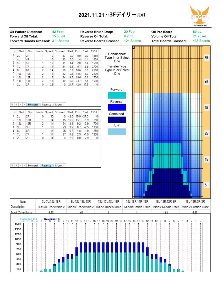Go to first sheet arrow, top loads table
The height and width of the screenshot is (288, 223).
12,105
